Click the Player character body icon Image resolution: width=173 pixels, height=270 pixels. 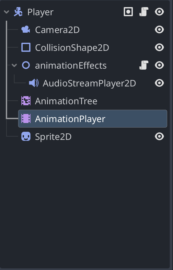(18, 12)
